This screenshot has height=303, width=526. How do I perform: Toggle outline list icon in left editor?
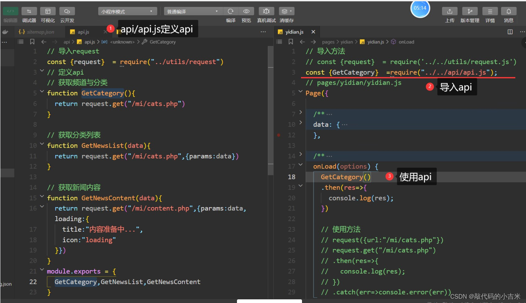point(21,42)
